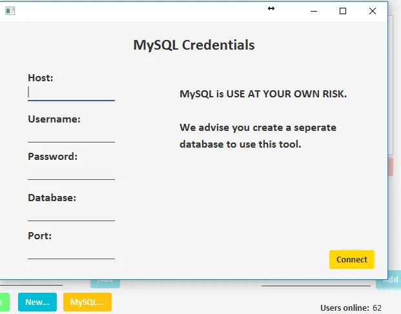Select the Port input field

71,251
